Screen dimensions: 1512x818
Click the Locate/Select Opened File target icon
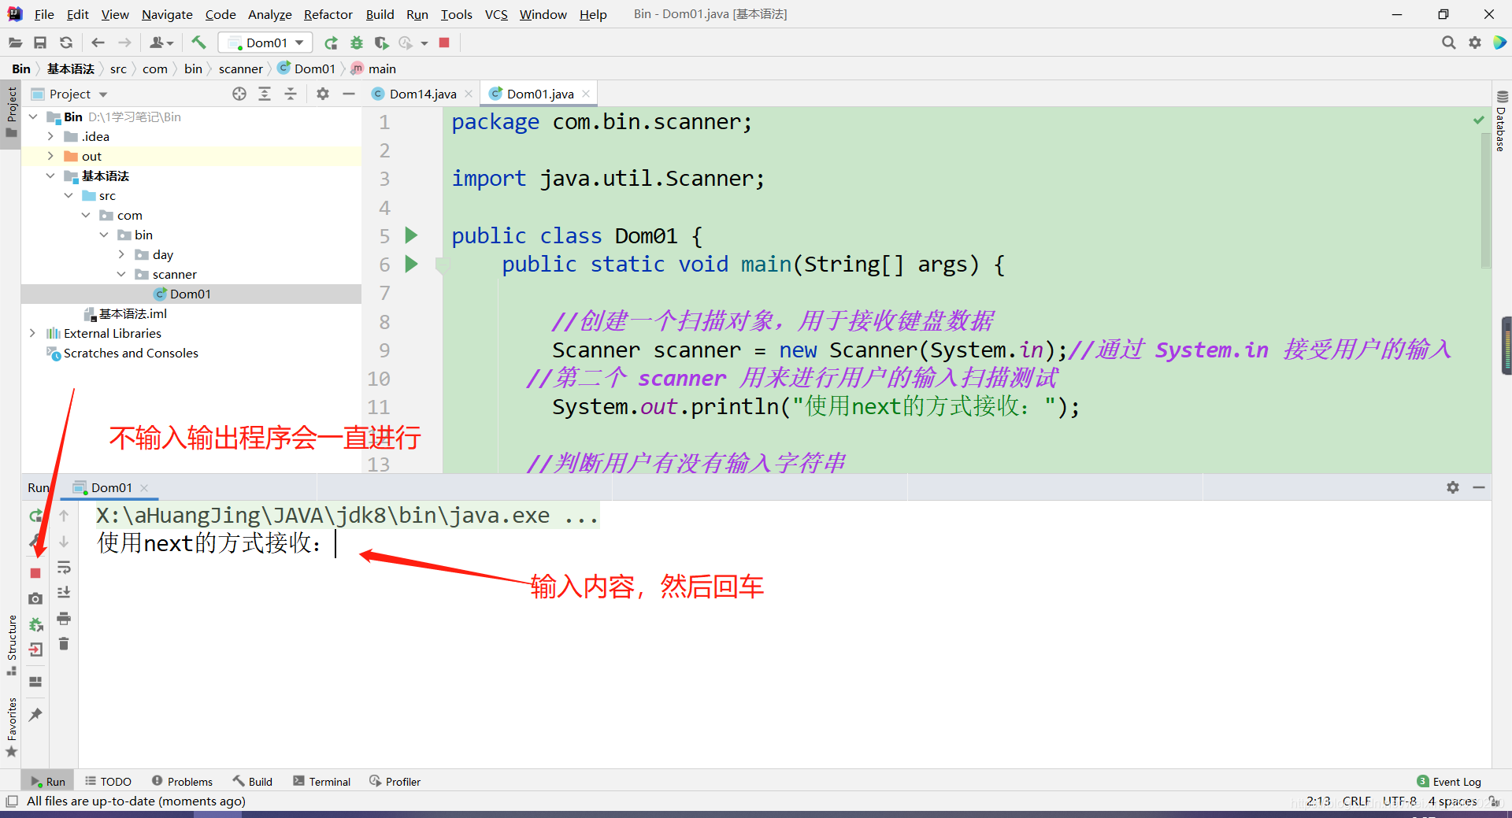click(239, 94)
